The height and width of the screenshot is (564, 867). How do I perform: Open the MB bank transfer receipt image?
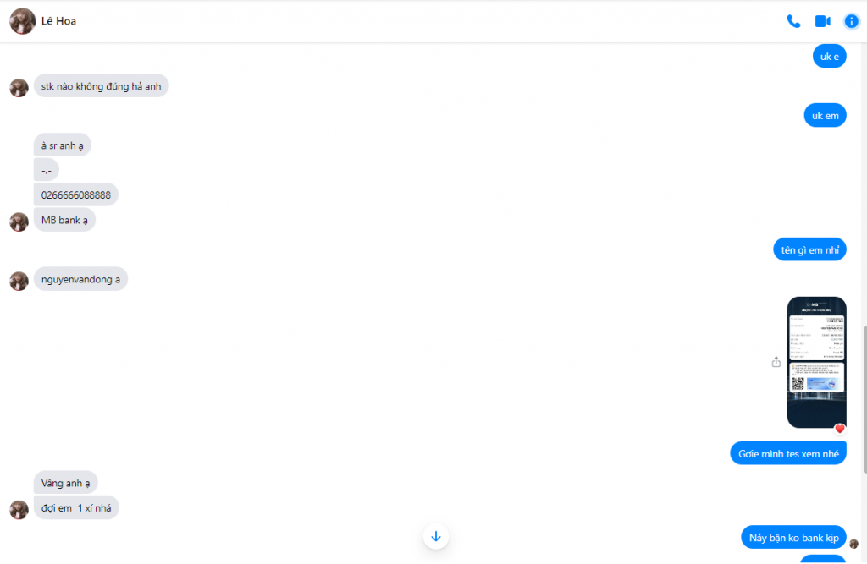pyautogui.click(x=816, y=362)
